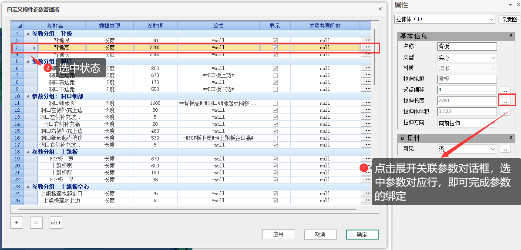Viewport: 521px width, 250px height.
Task: Uncheck 显示 checkbox for PCF板上宽 row
Action: click(x=275, y=159)
